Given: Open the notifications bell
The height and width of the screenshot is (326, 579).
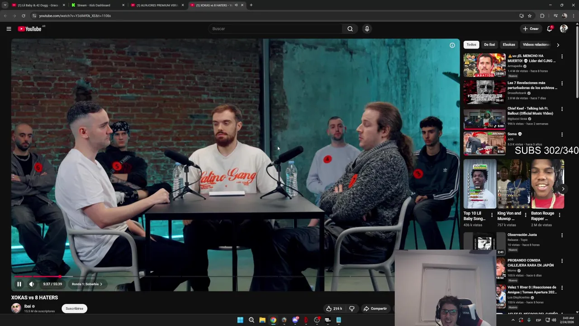Looking at the screenshot, I should point(550,29).
